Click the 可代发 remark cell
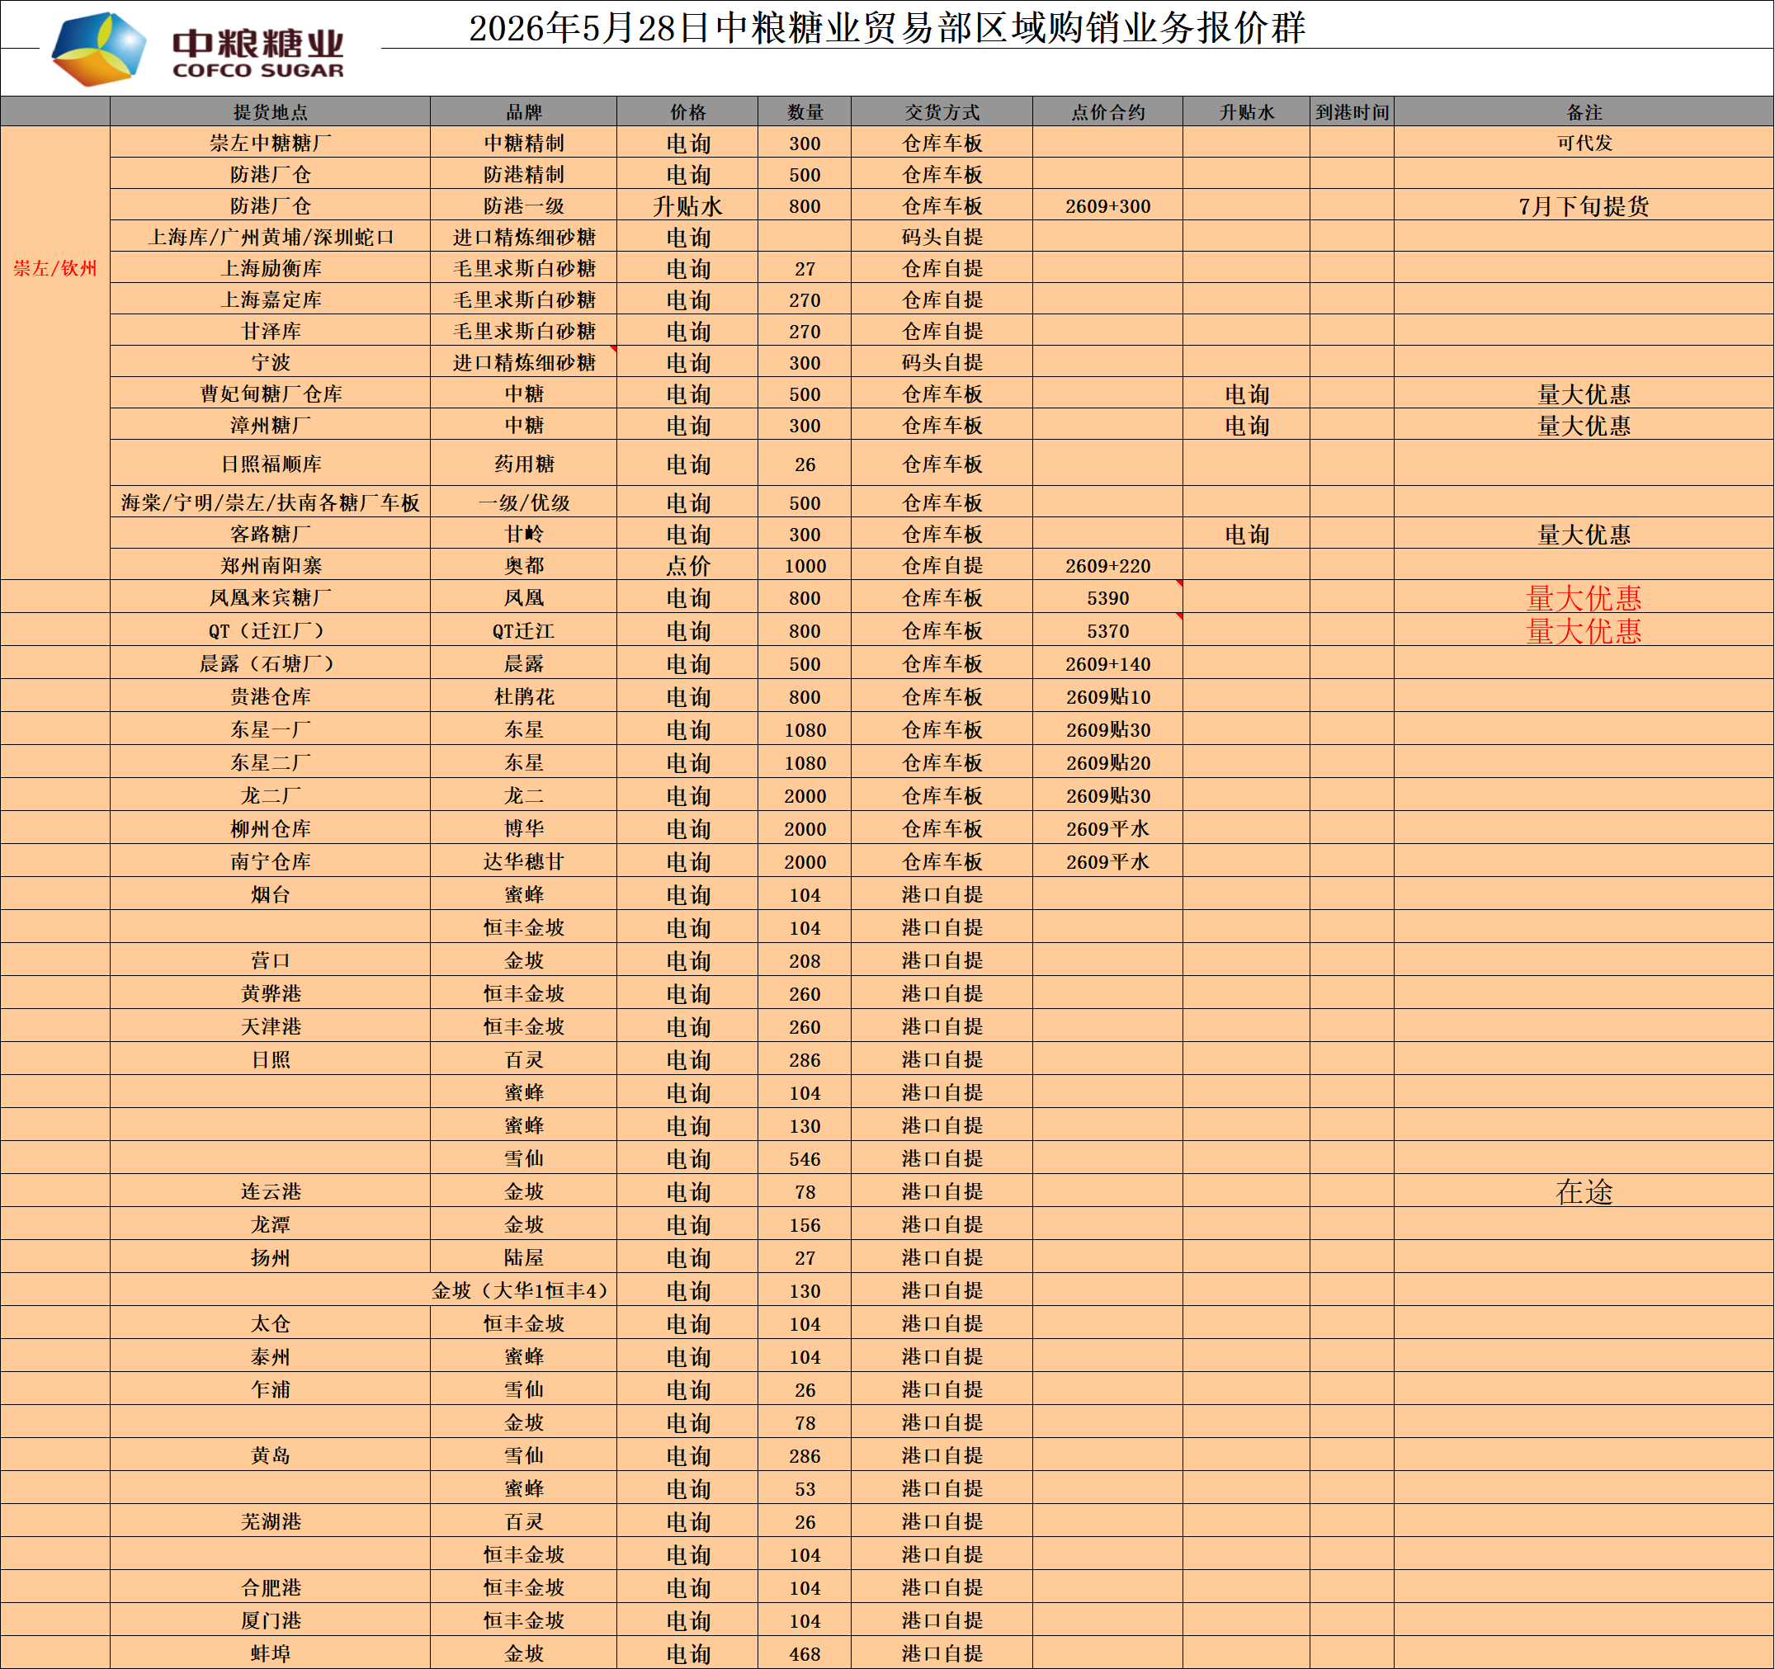This screenshot has height=1669, width=1775. [1584, 143]
